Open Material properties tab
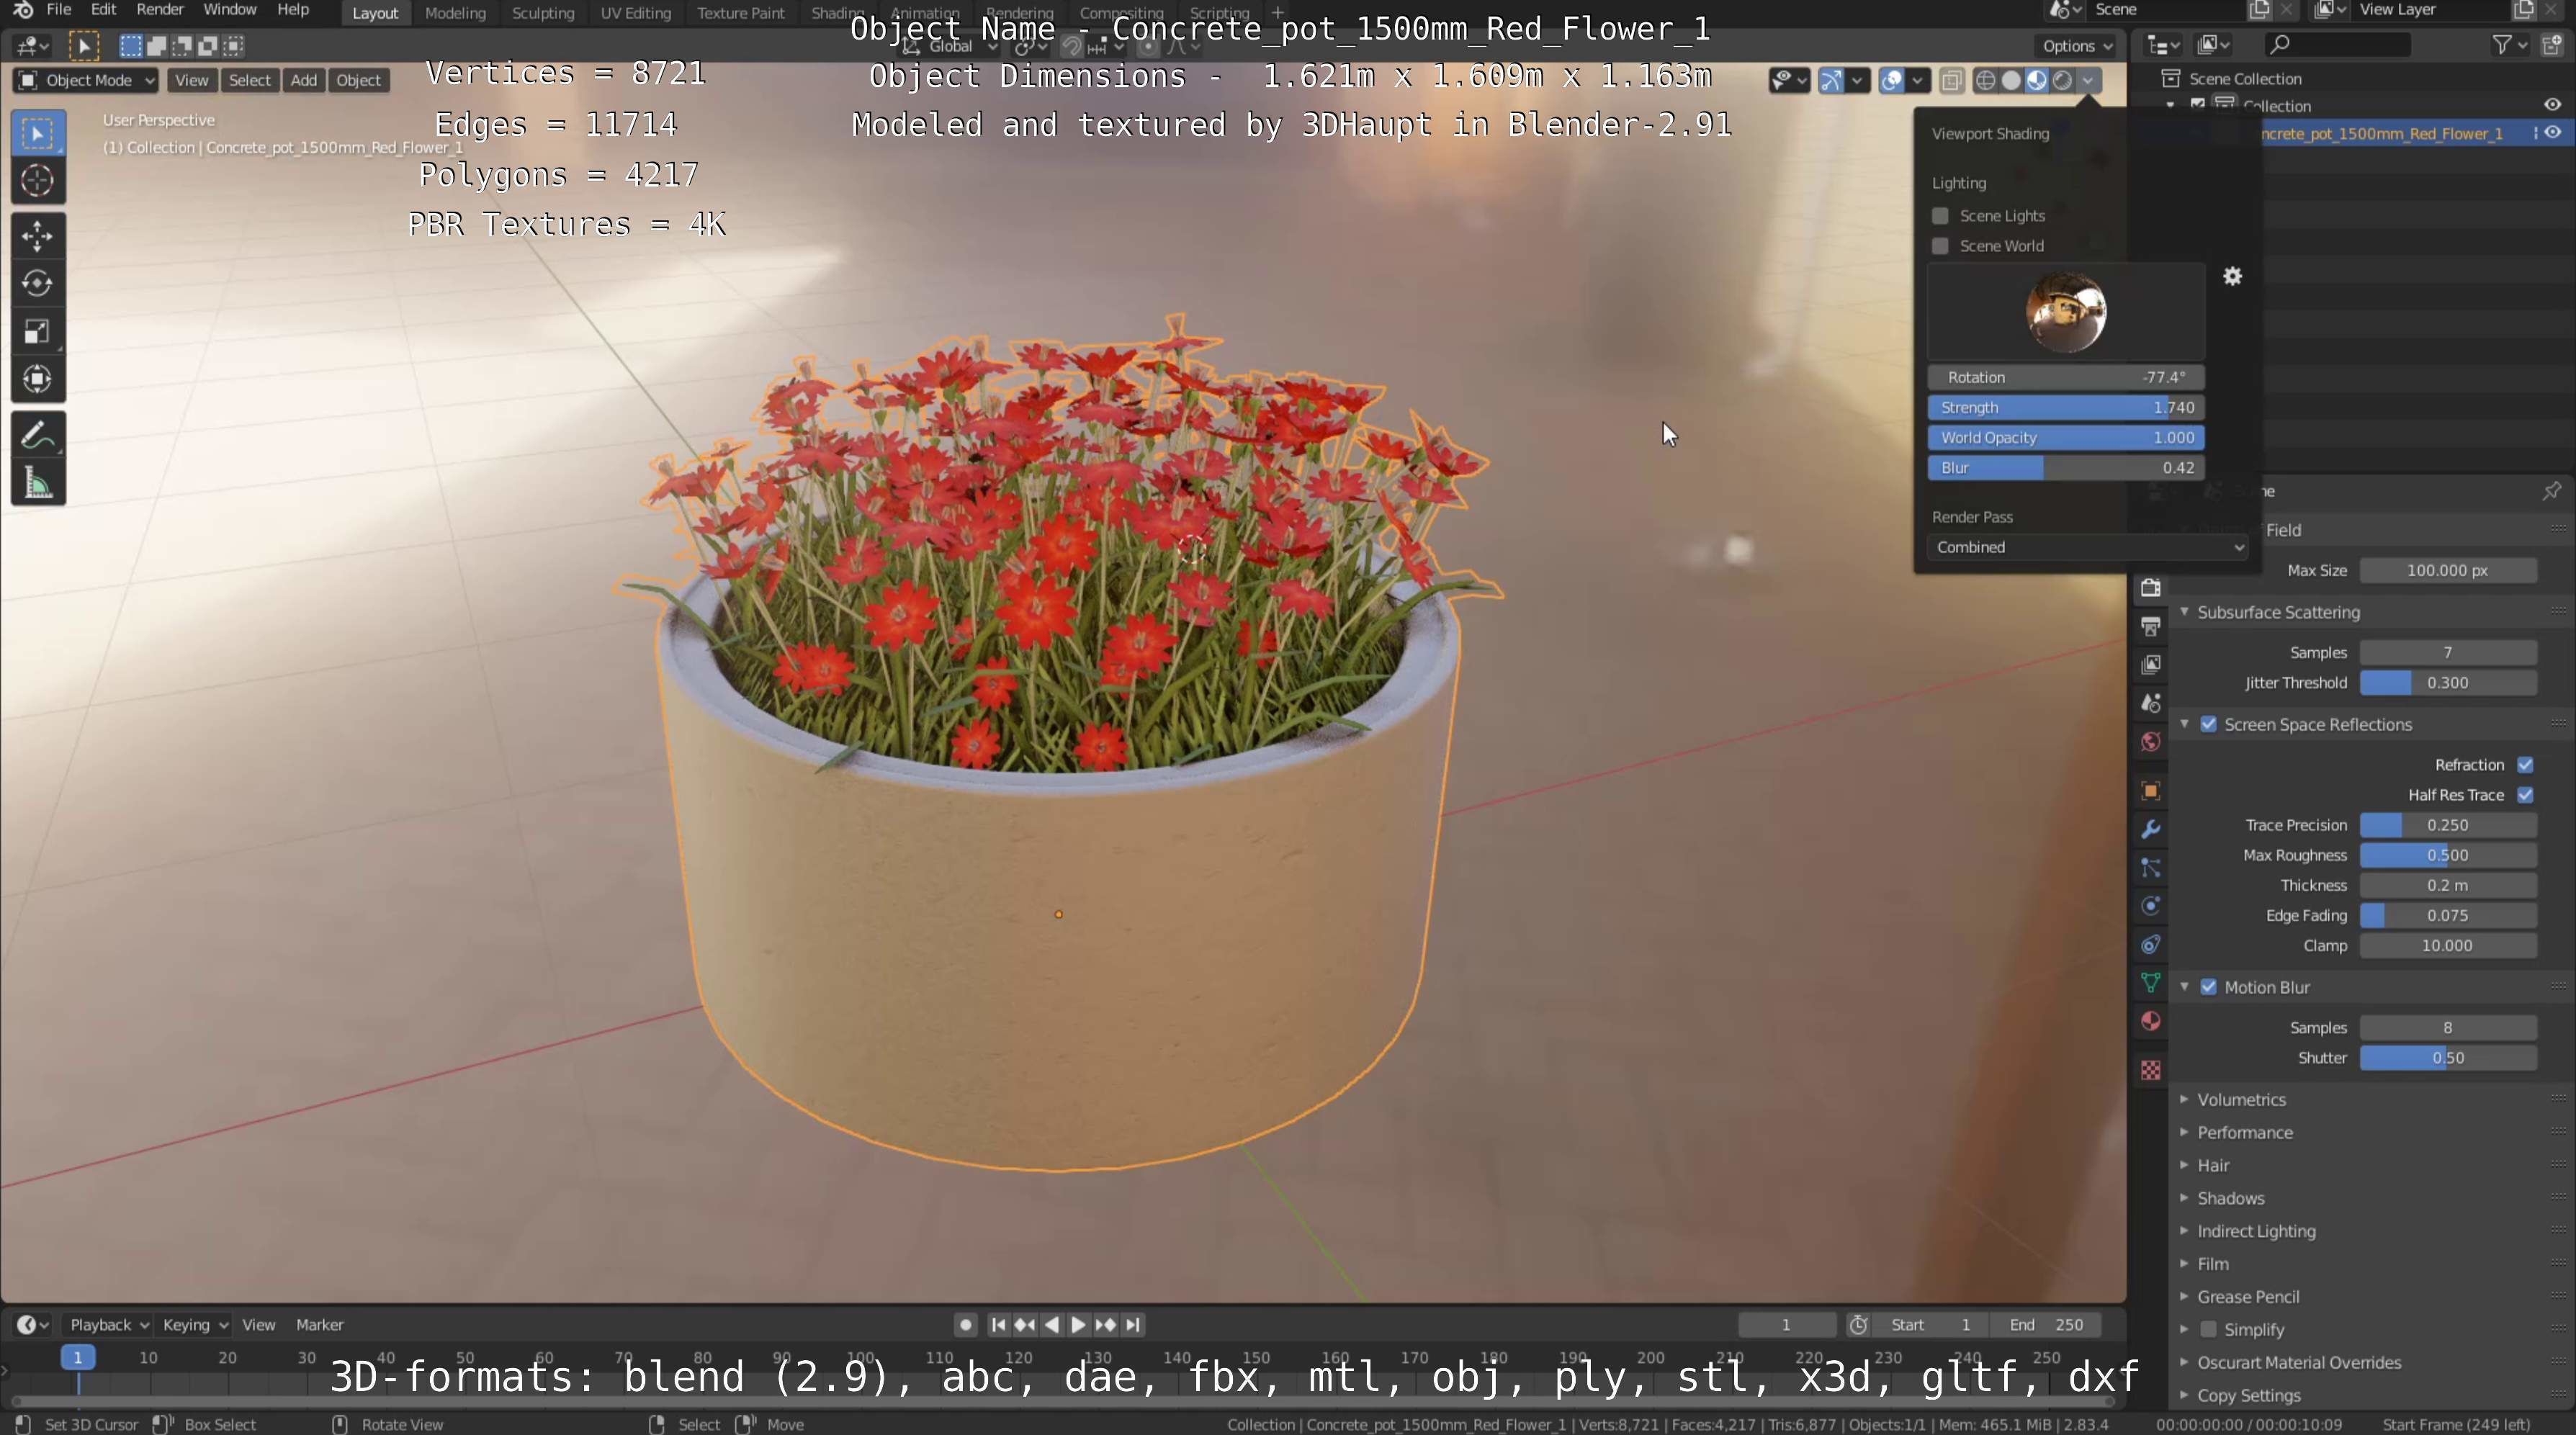 (x=2151, y=1021)
